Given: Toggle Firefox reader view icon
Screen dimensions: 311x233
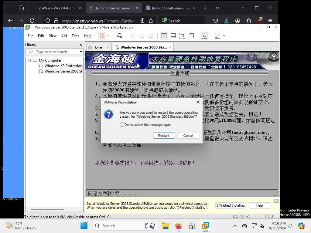Looking at the screenshot, I should [x=142, y=21].
